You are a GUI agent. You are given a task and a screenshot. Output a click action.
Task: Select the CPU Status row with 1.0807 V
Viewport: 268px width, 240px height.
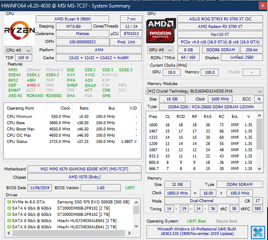(x=72, y=142)
